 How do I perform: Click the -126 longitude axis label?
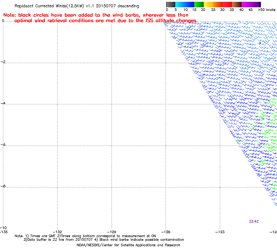tap(166, 232)
